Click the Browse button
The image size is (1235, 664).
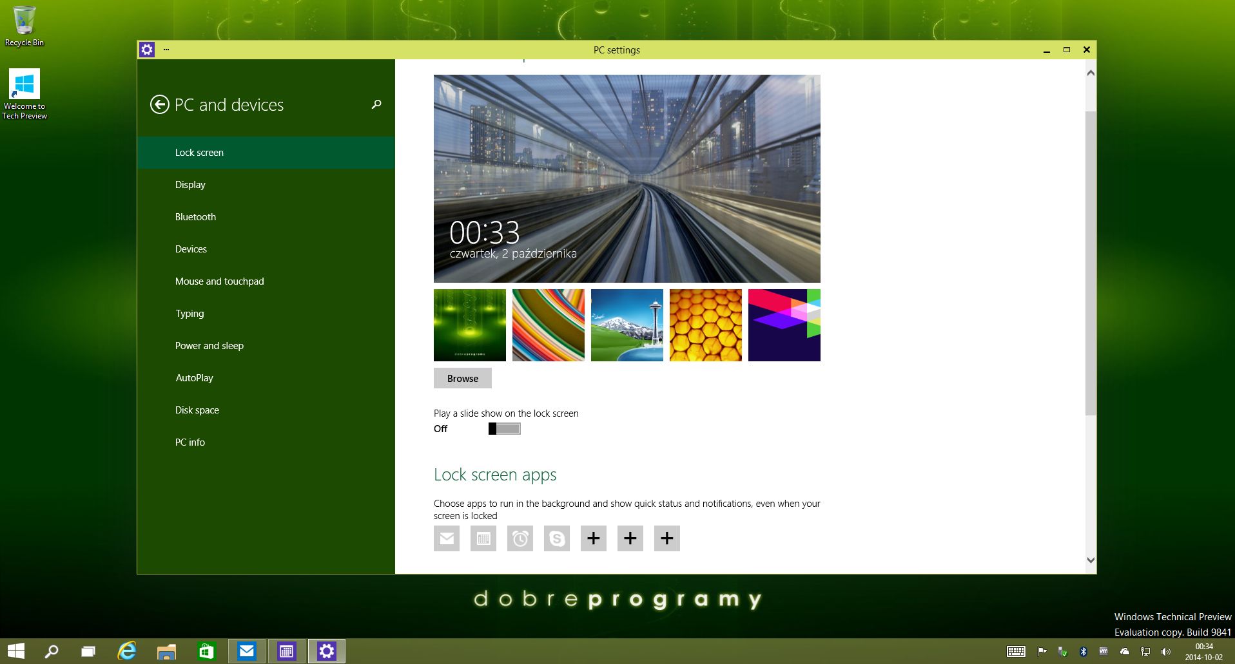coord(463,378)
